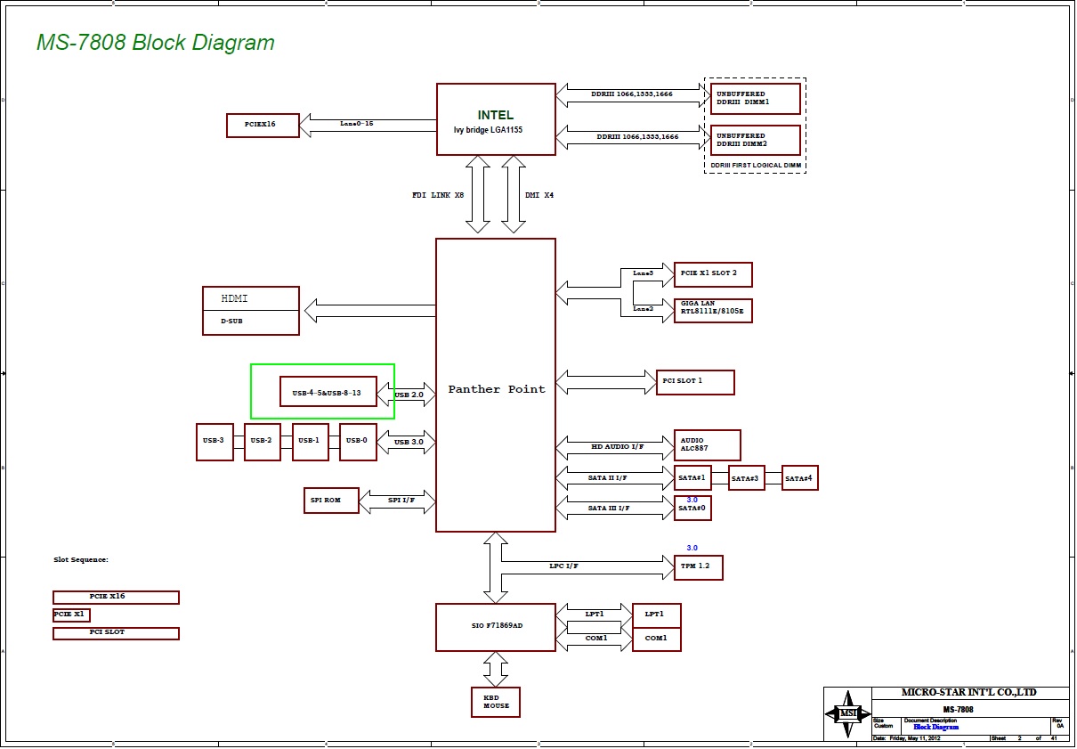Select the GIGA LAN RTL8111E/8105E block
Image resolution: width=1077 pixels, height=749 pixels.
(713, 309)
